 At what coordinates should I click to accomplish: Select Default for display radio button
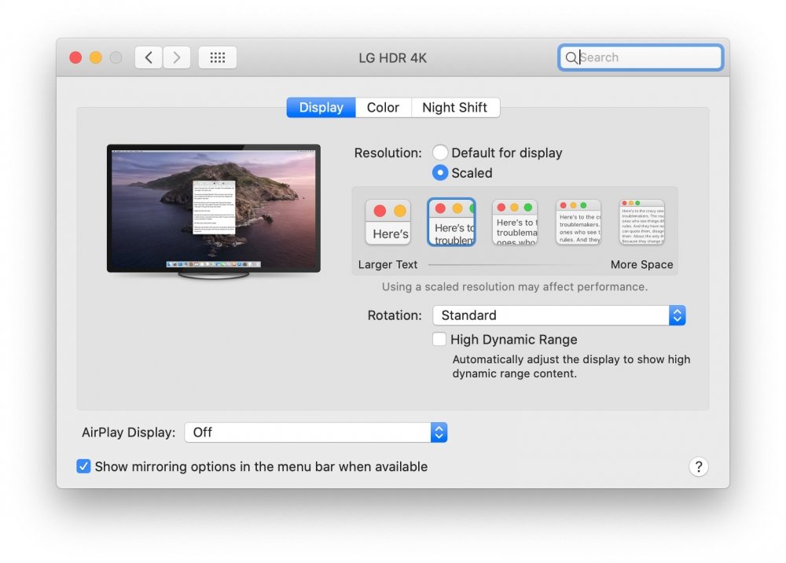tap(439, 153)
